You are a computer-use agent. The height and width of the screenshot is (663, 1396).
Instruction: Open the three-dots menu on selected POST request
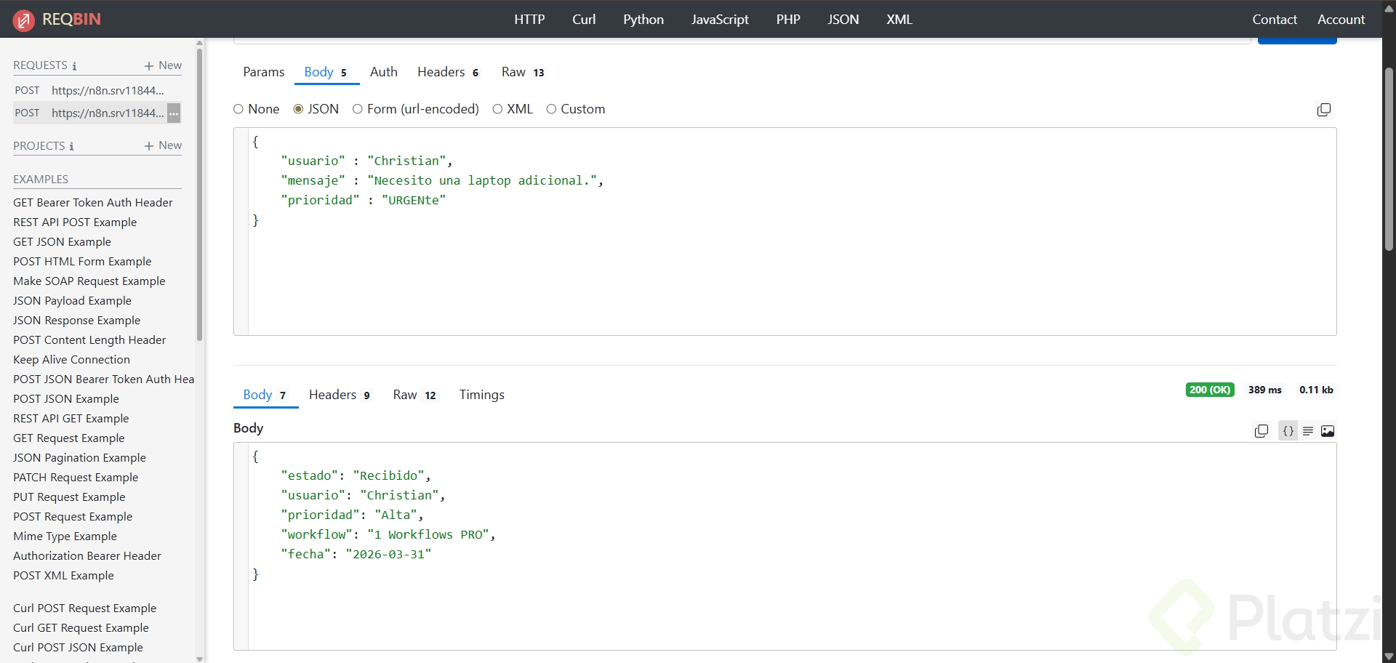[x=174, y=113]
